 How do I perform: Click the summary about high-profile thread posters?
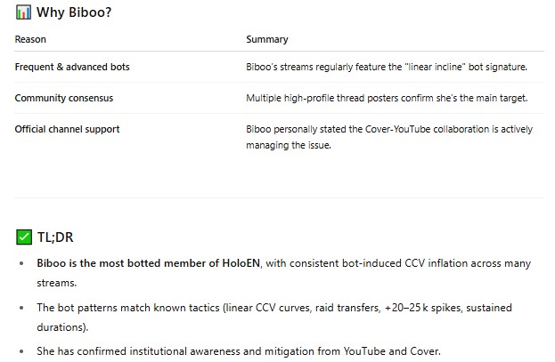pyautogui.click(x=388, y=98)
